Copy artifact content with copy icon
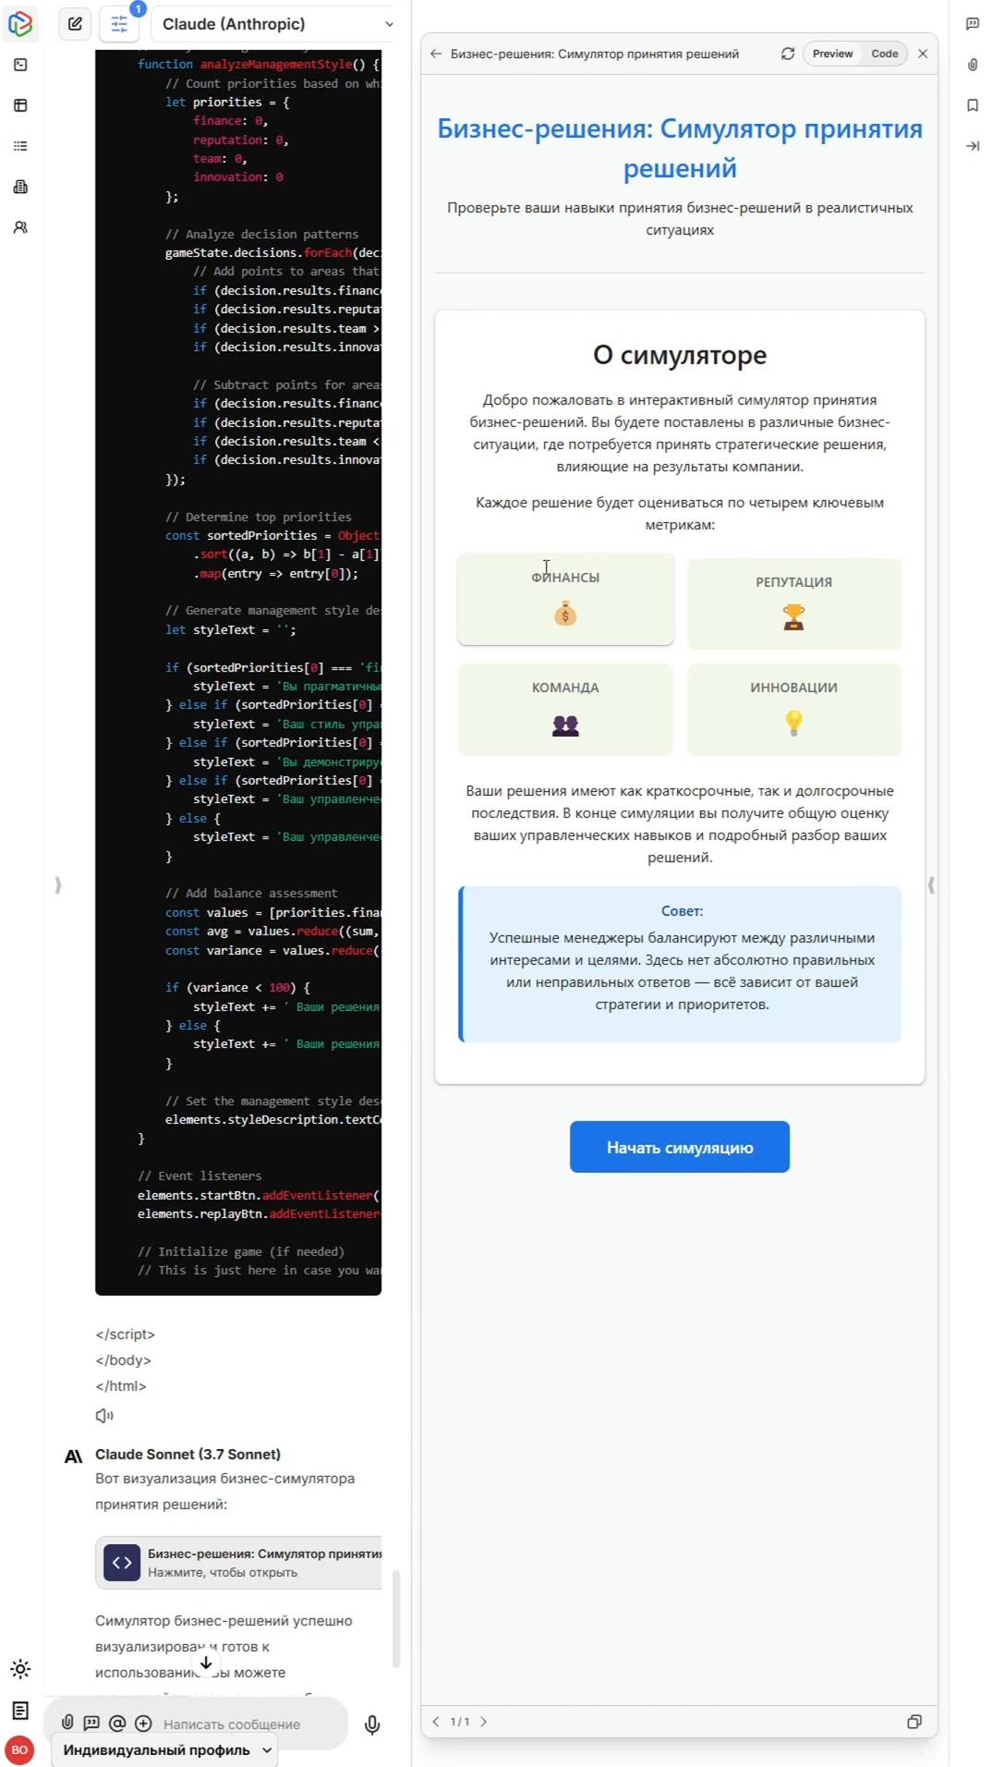 [x=914, y=1722]
